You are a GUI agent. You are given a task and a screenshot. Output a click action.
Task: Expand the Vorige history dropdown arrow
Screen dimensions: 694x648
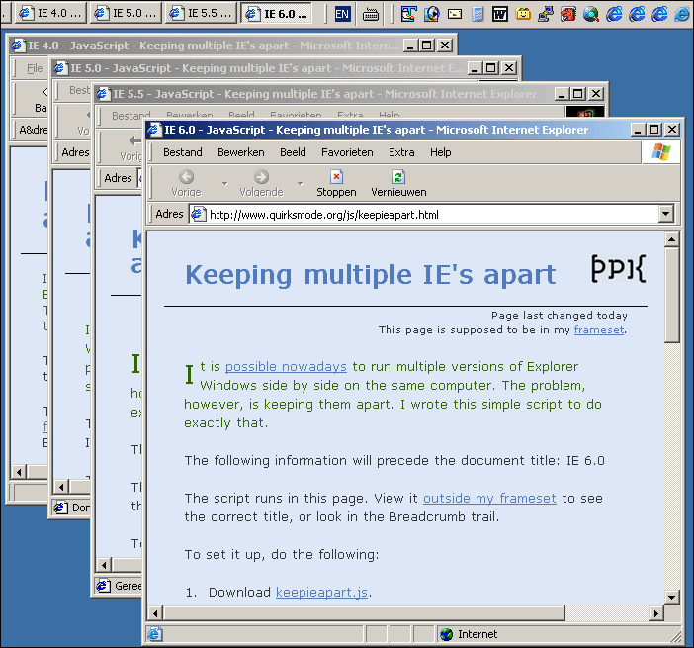pos(224,184)
